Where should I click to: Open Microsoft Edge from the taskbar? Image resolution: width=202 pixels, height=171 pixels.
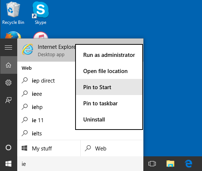(x=188, y=164)
